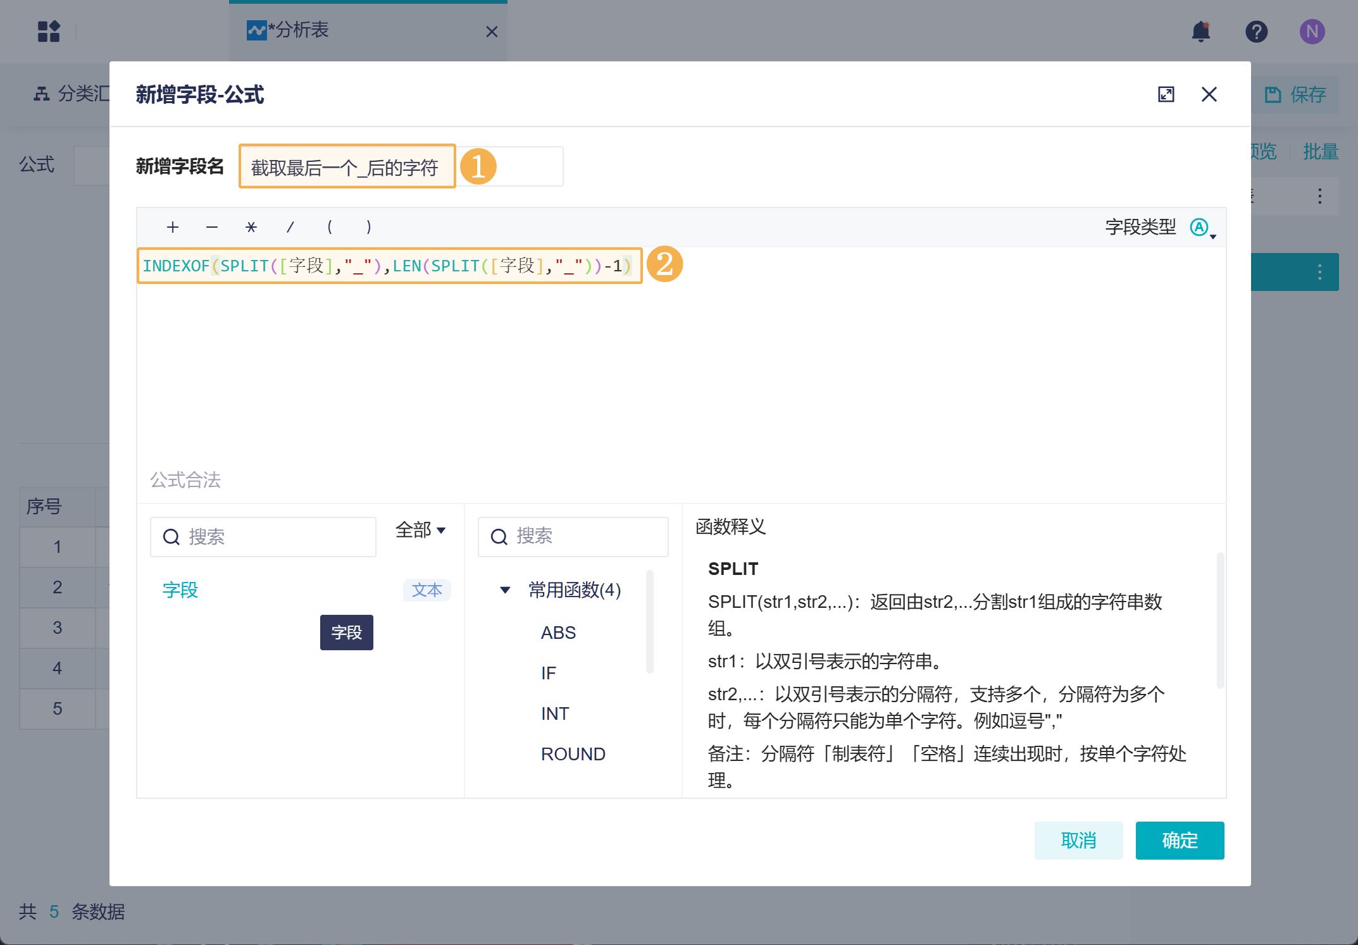Insert the plus operator

click(x=173, y=227)
